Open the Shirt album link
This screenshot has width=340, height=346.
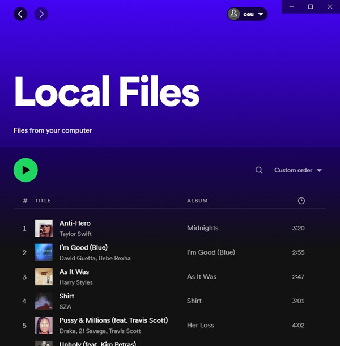pyautogui.click(x=194, y=301)
